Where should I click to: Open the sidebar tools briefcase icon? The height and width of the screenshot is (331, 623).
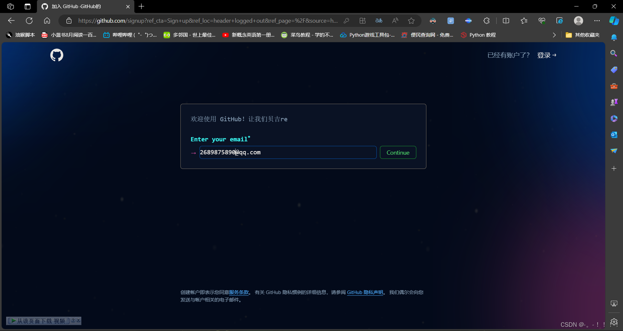[614, 86]
